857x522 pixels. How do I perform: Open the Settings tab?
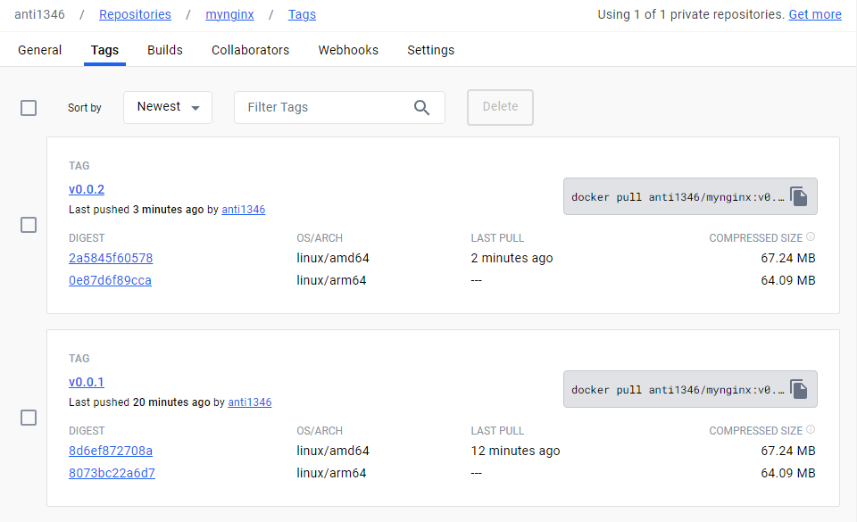coord(430,50)
